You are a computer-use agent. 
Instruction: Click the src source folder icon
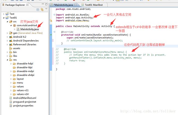[x=11, y=22]
